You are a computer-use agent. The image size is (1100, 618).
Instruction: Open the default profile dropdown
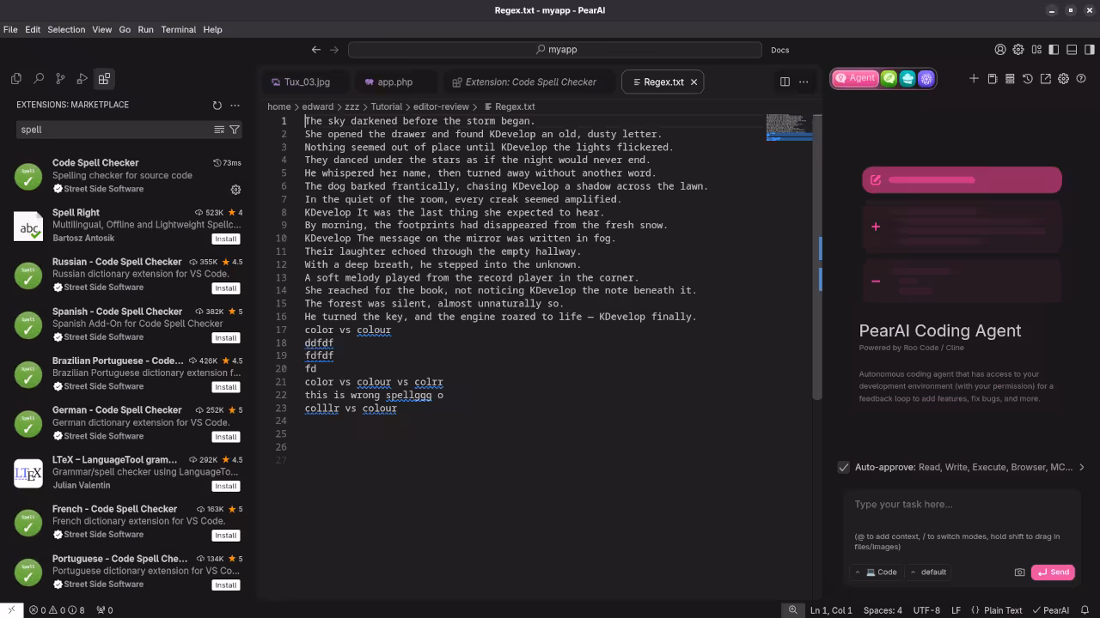pos(928,573)
